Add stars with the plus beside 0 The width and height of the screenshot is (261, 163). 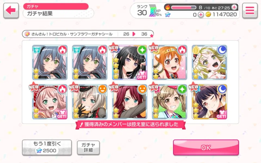(x=201, y=15)
